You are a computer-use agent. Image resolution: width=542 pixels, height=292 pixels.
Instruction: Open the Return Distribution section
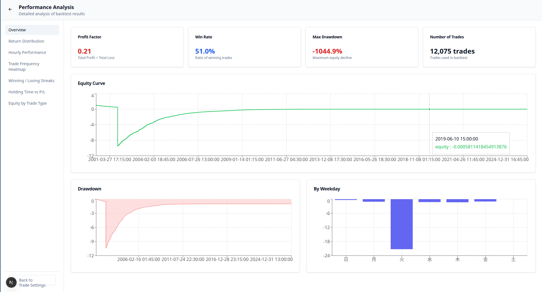point(26,41)
